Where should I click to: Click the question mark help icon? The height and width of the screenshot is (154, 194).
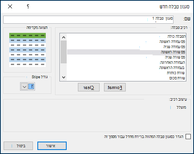point(28,6)
